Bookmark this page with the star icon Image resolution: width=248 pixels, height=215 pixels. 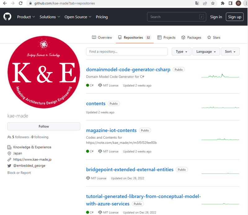pos(213,3)
